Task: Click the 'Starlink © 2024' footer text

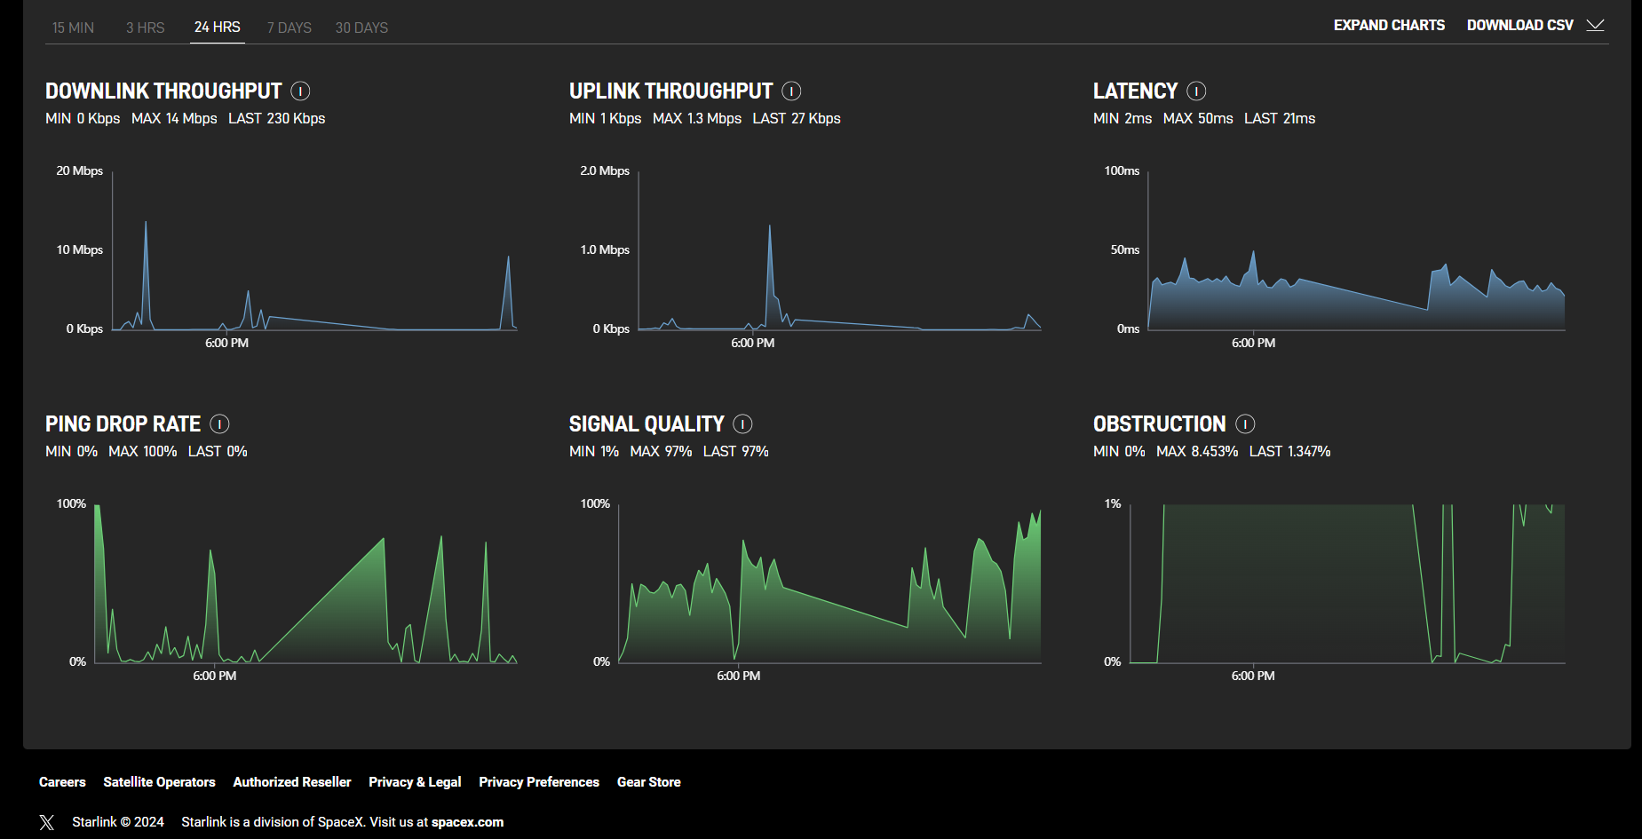Action: [x=118, y=822]
